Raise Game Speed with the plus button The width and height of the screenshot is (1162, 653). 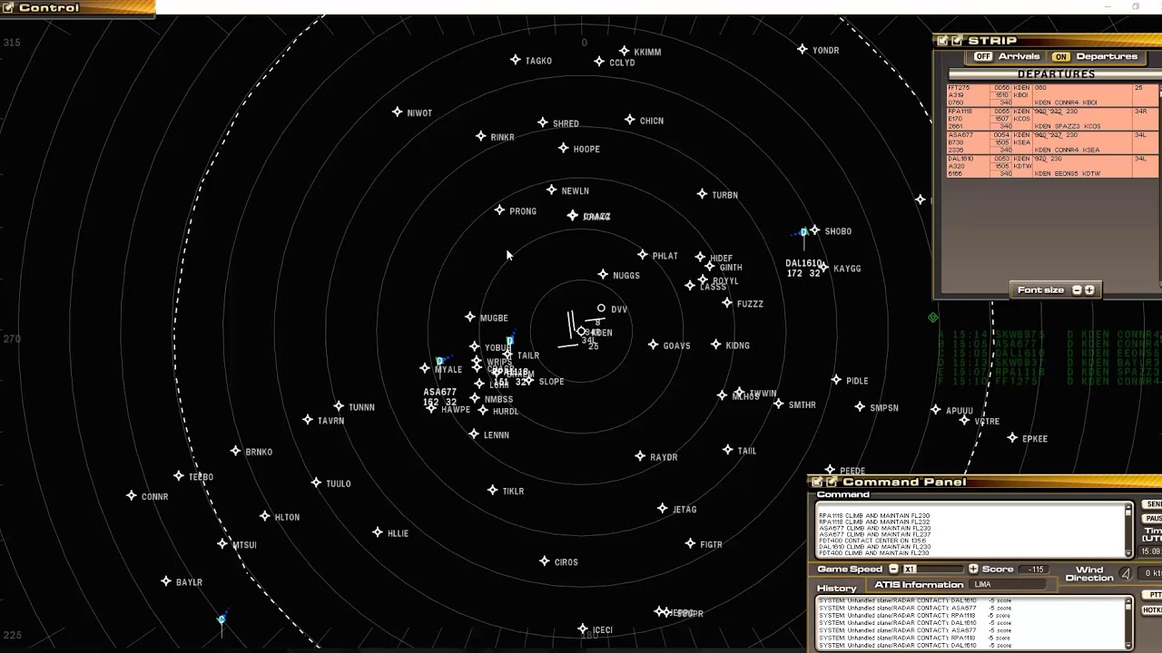[973, 569]
